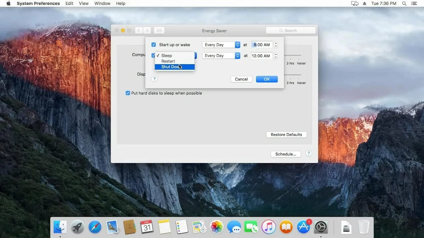
Task: Disable Put hard disks to sleep when possible
Action: click(x=128, y=93)
